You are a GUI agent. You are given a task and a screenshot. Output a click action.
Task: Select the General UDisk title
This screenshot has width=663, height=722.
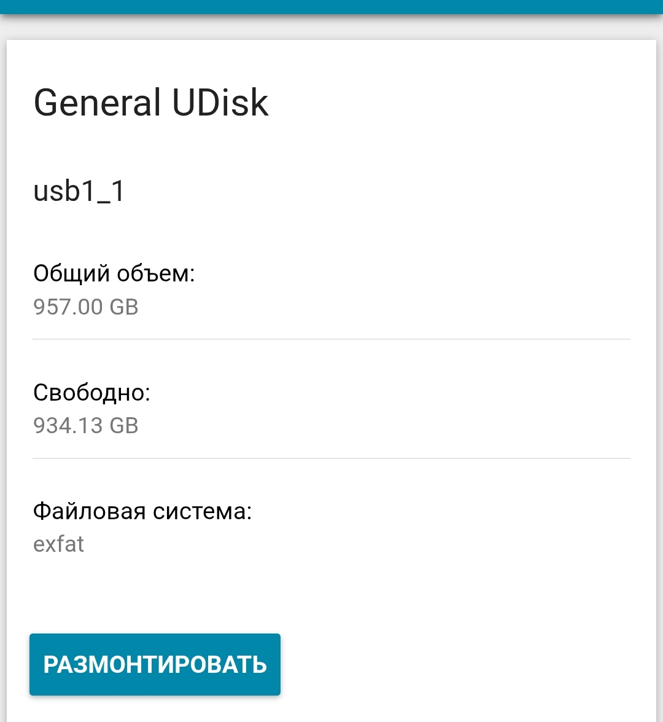pos(150,103)
